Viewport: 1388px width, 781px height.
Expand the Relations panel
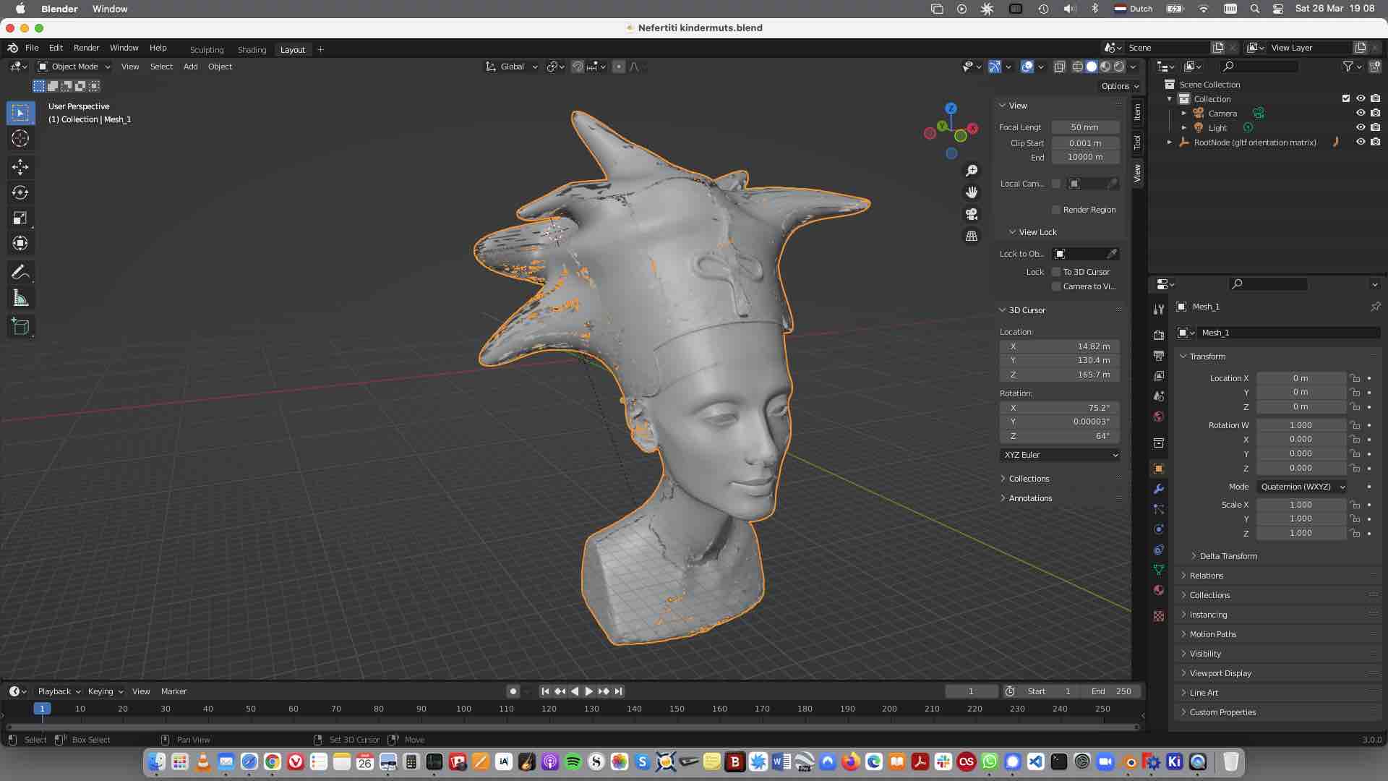point(1206,576)
